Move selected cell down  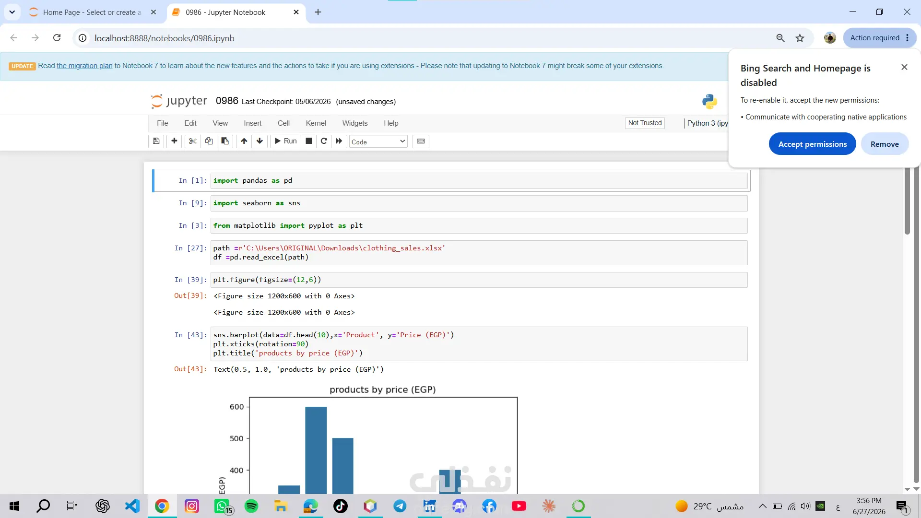(x=260, y=141)
